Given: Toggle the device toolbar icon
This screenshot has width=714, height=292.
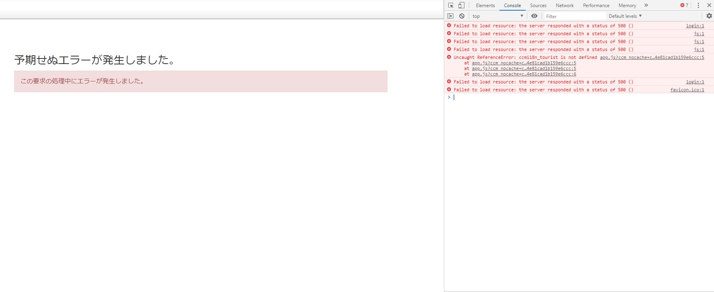Looking at the screenshot, I should pos(461,6).
